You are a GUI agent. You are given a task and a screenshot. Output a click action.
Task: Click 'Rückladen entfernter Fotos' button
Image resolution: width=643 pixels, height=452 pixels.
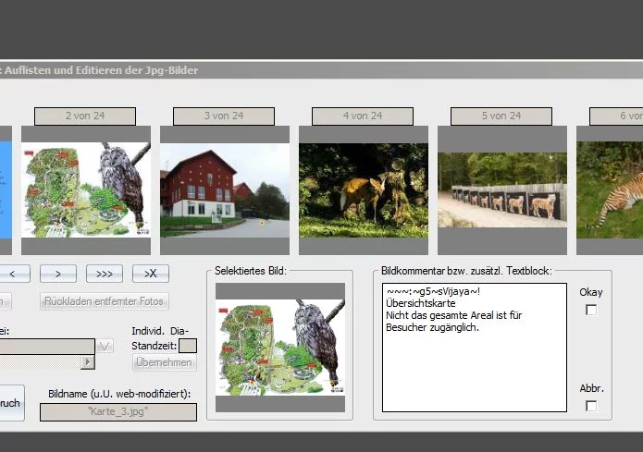[x=105, y=301]
